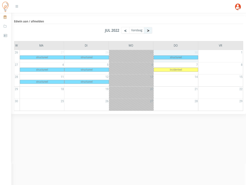The width and height of the screenshot is (246, 185).
Task: Open the user profile avatar icon
Action: 238,7
